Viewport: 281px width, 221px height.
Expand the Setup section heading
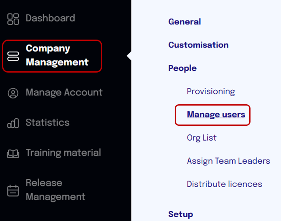(x=180, y=214)
